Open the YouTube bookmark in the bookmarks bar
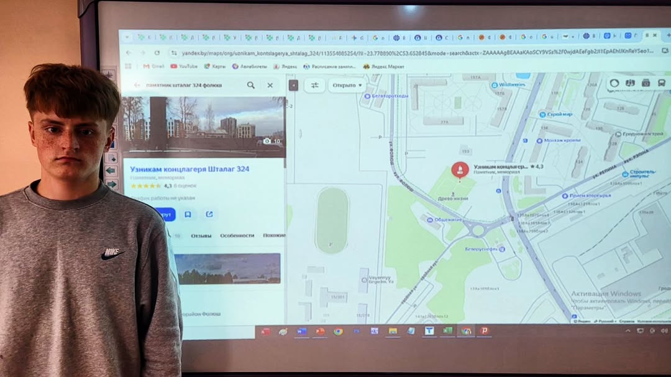 tap(184, 66)
